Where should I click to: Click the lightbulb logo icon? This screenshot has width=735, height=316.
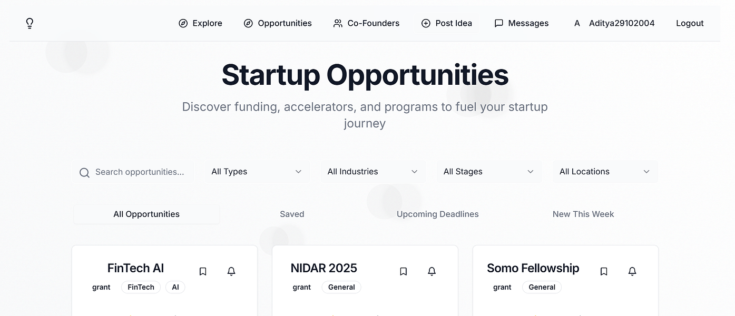[x=30, y=23]
